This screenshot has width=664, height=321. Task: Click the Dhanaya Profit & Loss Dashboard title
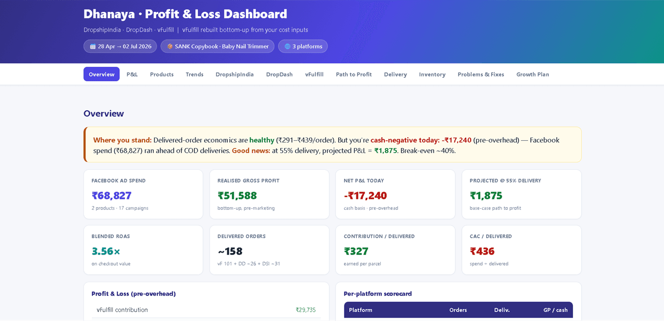[185, 14]
